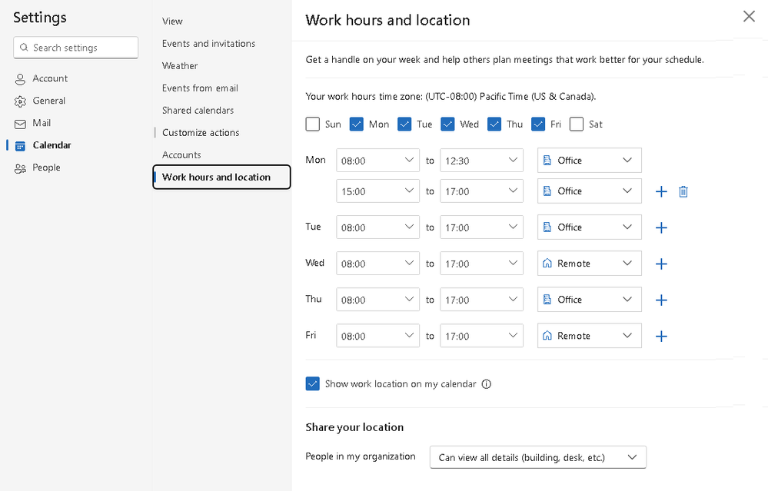768x491 pixels.
Task: Toggle Show work location on my calendar
Action: (x=313, y=383)
